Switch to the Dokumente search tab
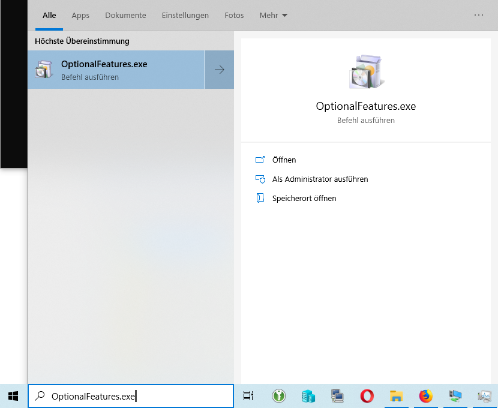The image size is (498, 408). point(125,16)
